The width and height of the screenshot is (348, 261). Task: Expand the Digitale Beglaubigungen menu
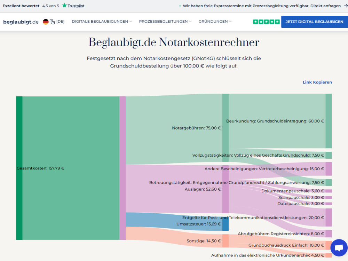pos(102,22)
